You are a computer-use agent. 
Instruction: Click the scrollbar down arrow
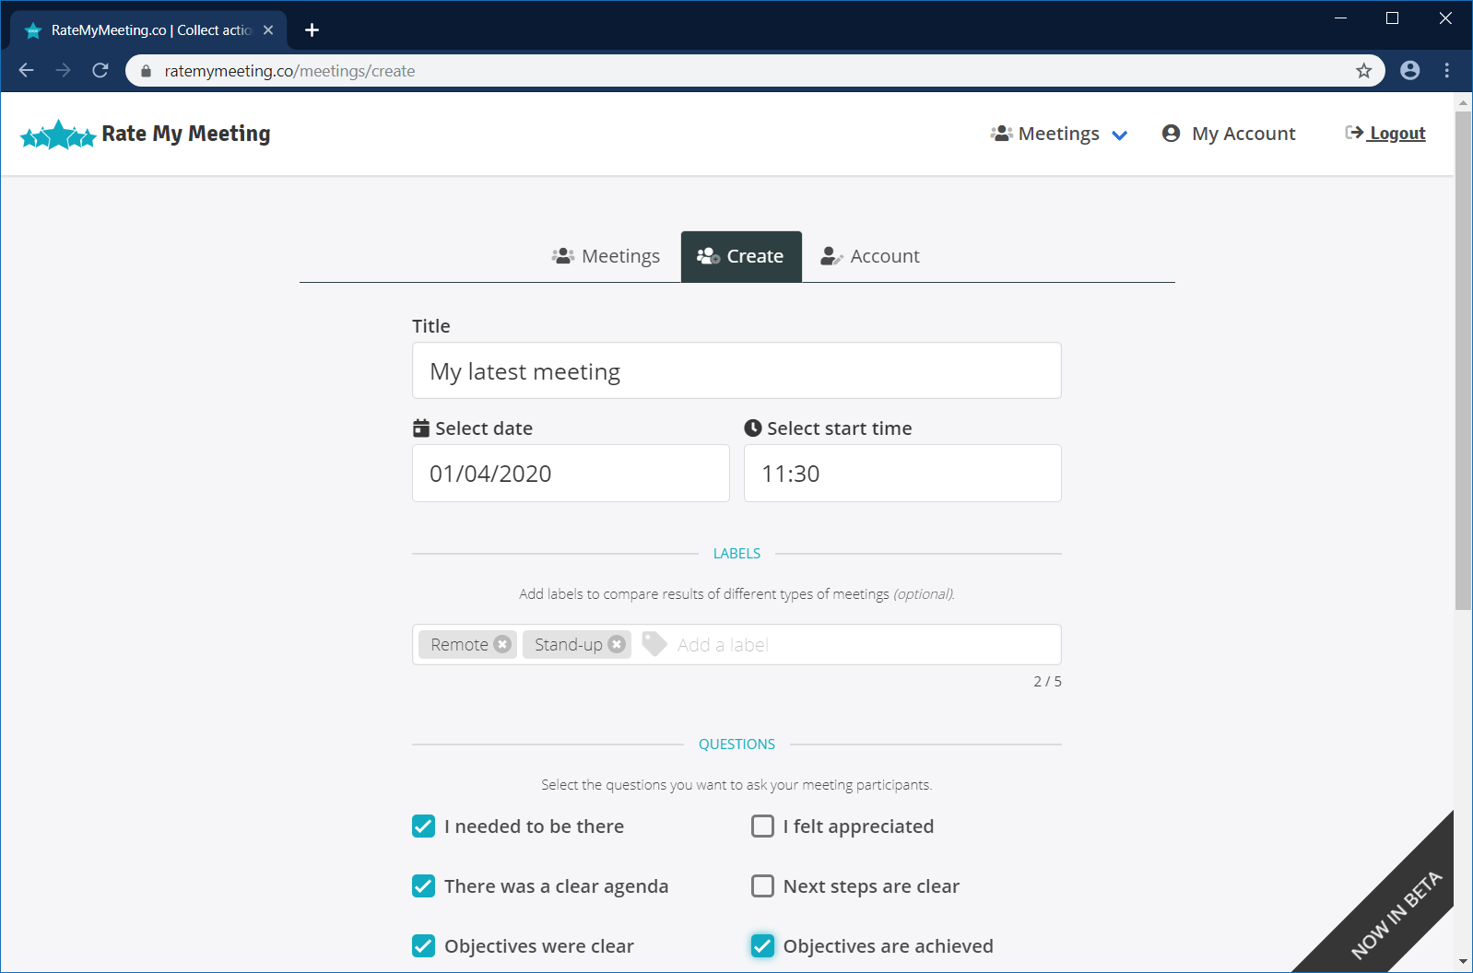[1463, 963]
